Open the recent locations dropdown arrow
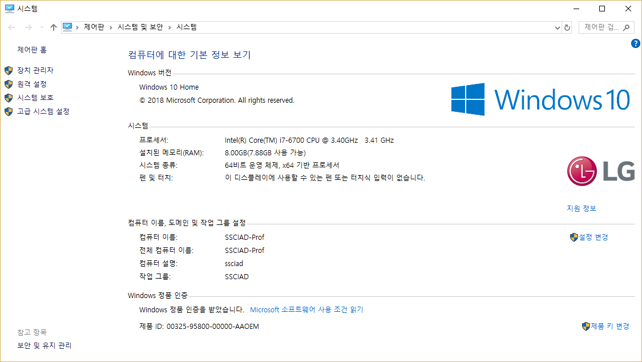The width and height of the screenshot is (642, 362). [42, 27]
